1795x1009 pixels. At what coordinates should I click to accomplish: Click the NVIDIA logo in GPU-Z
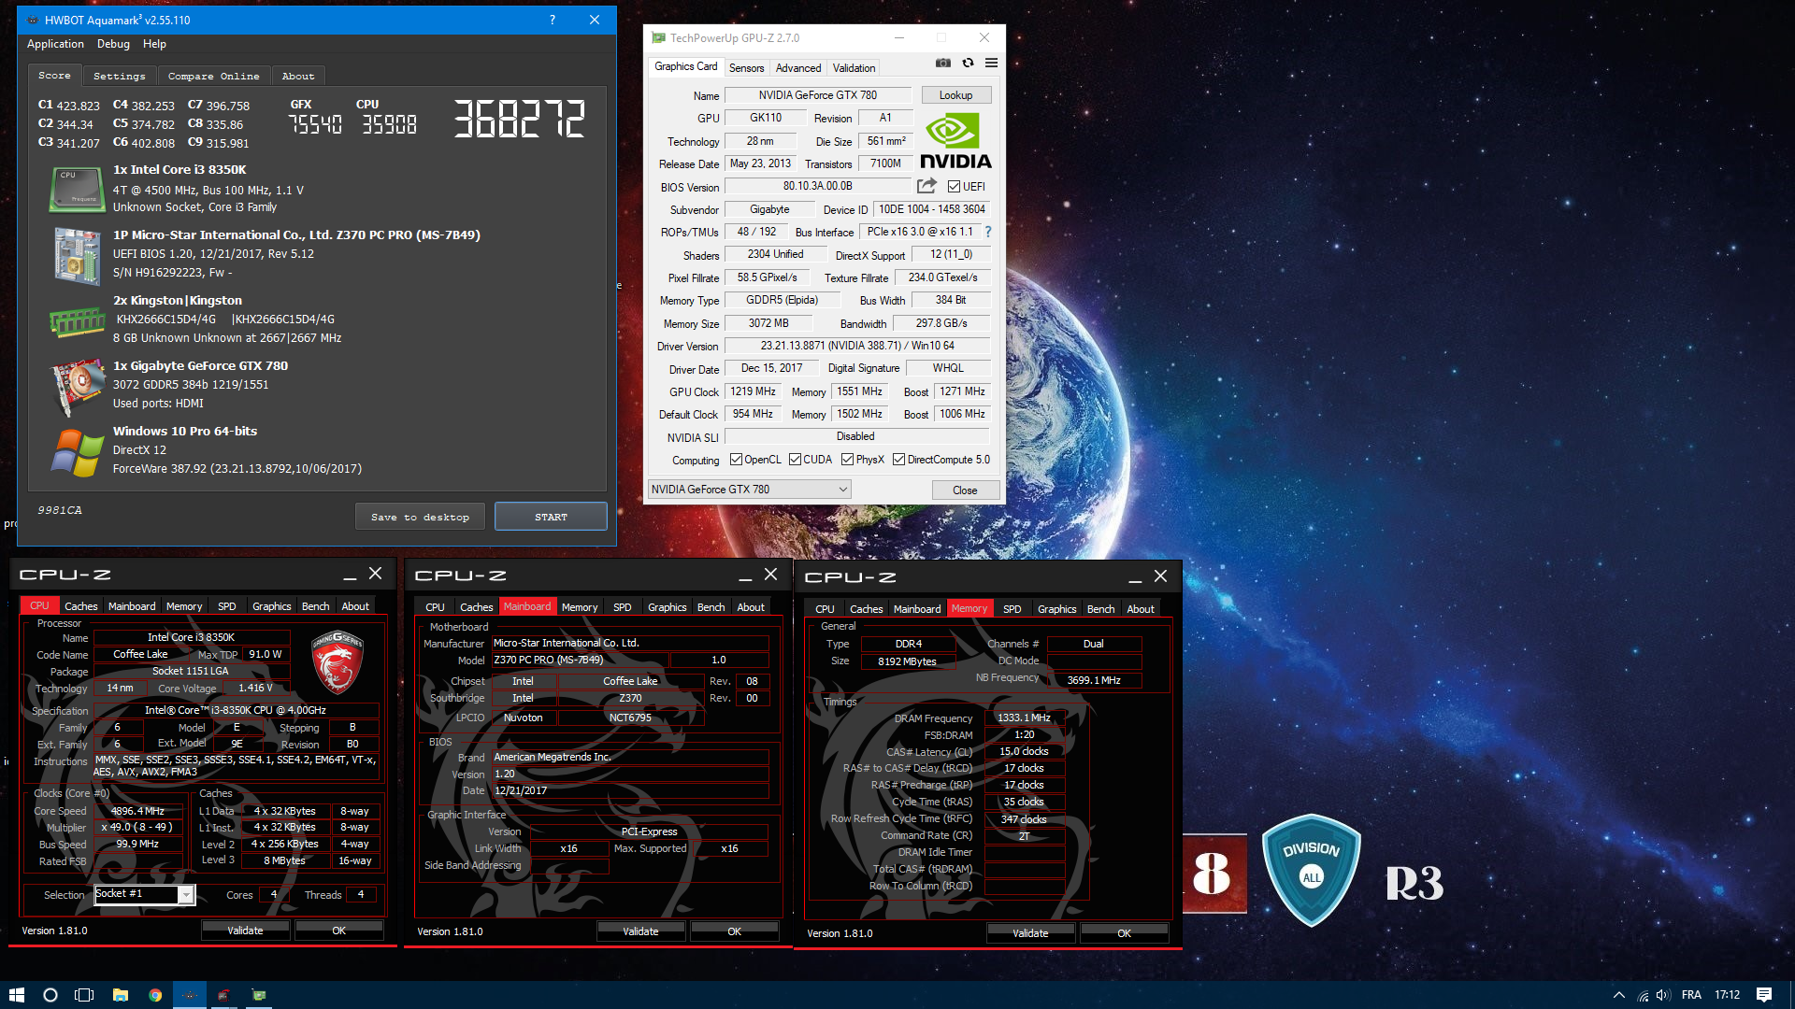(x=955, y=141)
